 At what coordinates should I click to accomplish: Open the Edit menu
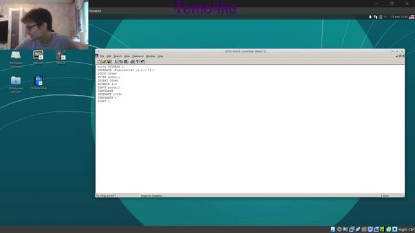tap(109, 56)
